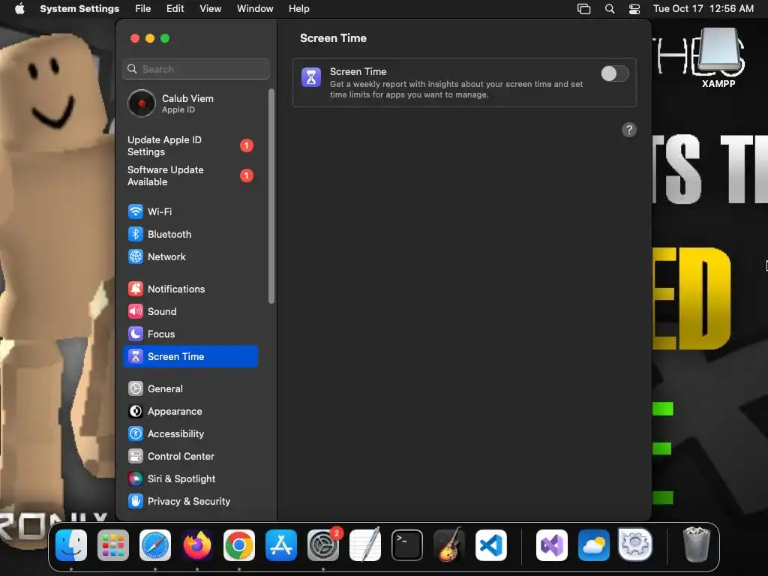Image resolution: width=768 pixels, height=576 pixels.
Task: Open the File menu
Action: coord(143,9)
